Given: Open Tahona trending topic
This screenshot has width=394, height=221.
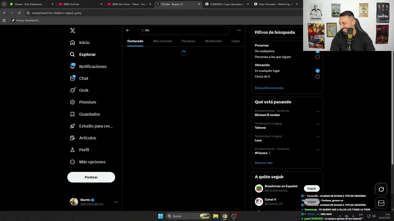Looking at the screenshot, I should [260, 128].
